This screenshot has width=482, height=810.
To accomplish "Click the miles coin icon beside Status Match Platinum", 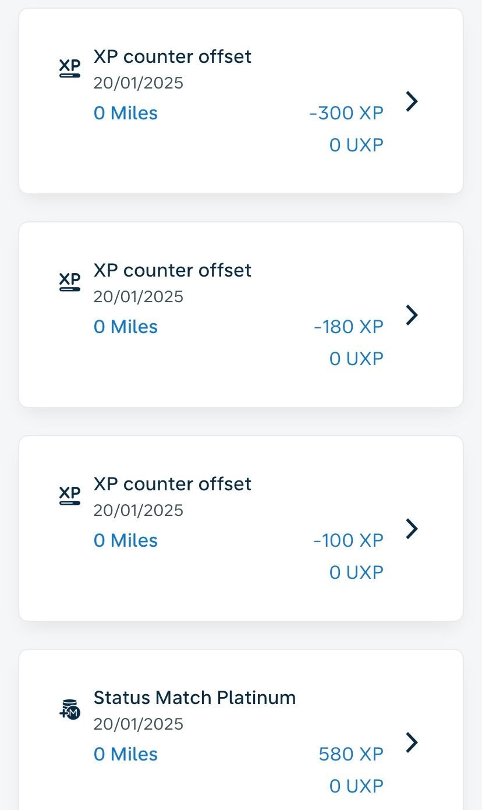I will click(70, 709).
